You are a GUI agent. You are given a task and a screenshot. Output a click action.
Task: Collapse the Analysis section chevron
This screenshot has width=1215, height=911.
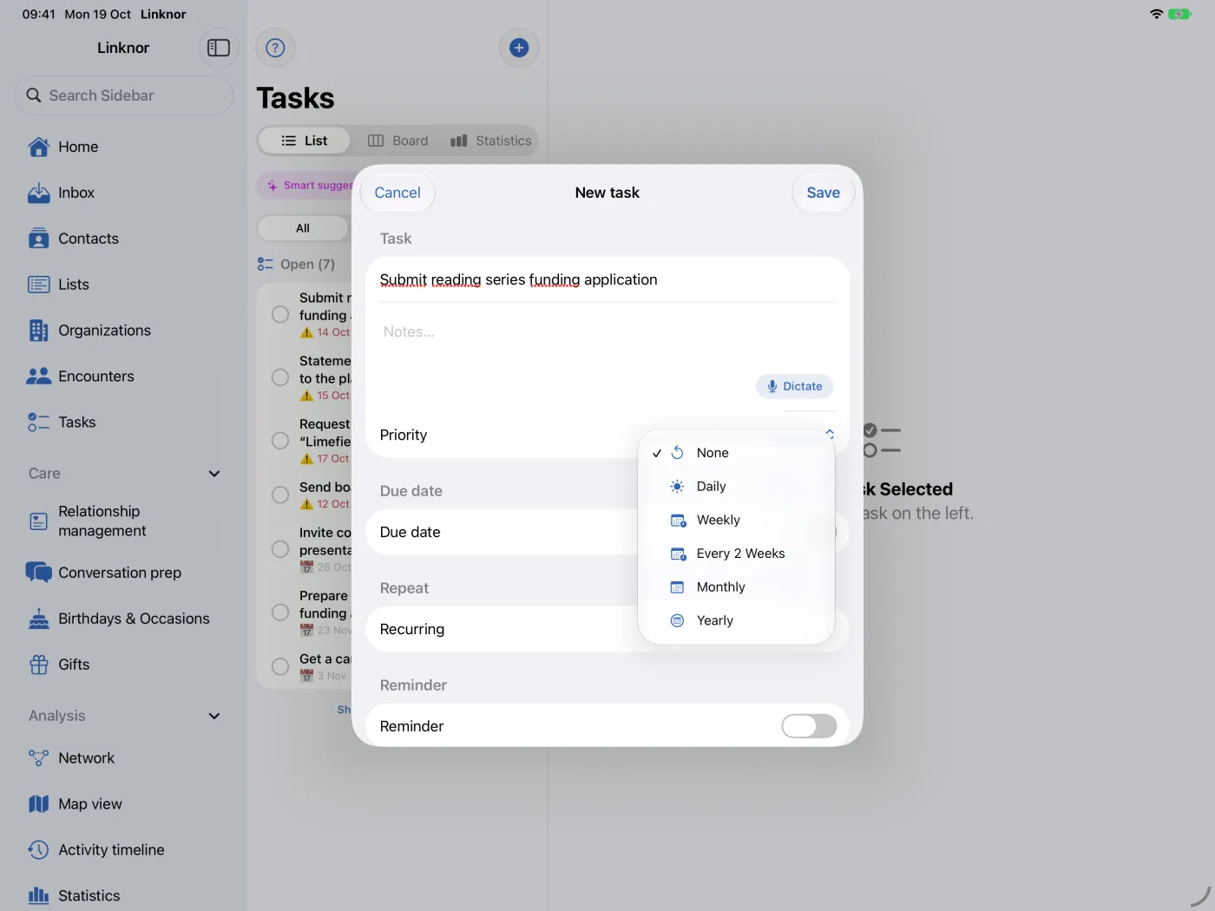(214, 716)
